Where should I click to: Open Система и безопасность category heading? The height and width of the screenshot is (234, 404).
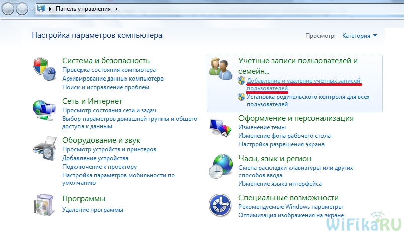click(x=106, y=61)
